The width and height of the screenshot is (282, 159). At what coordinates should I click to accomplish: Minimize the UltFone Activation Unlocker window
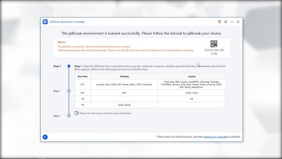(x=232, y=22)
